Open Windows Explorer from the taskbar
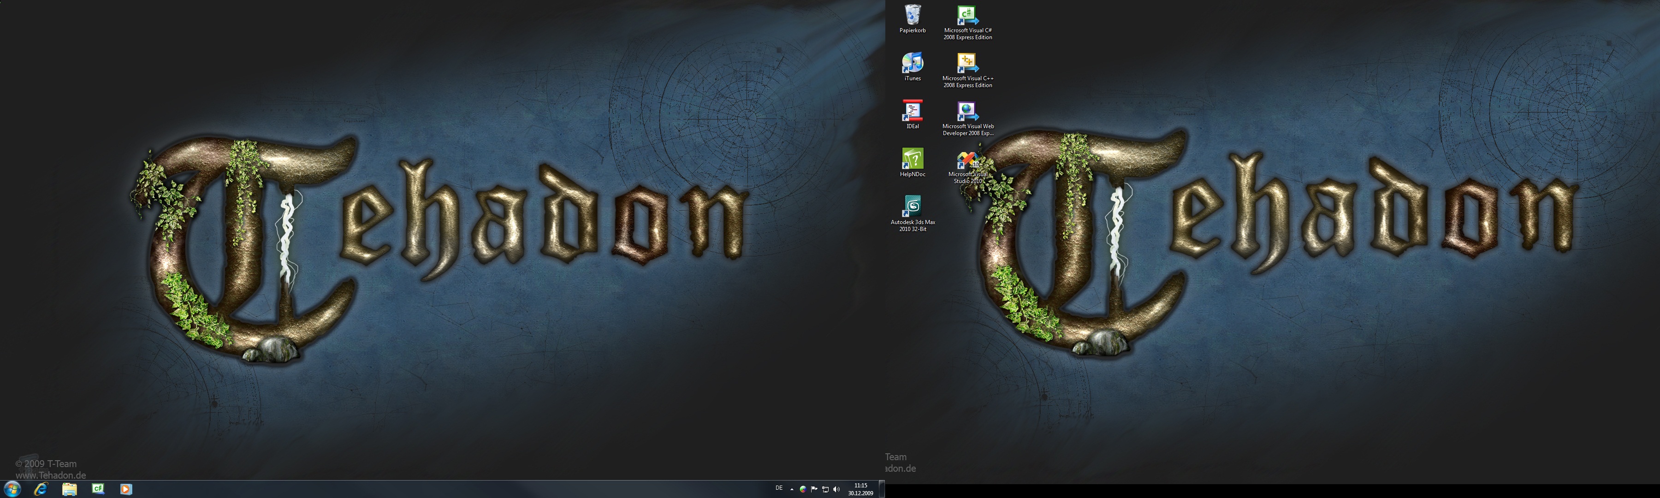1660x498 pixels. click(70, 489)
